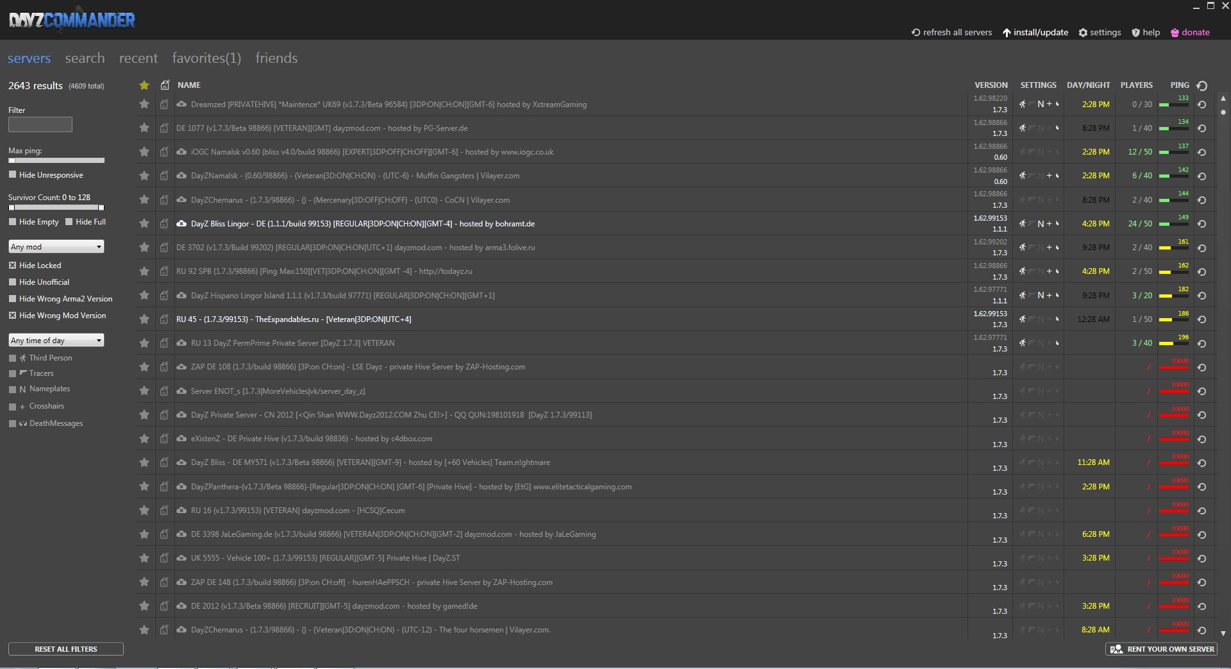This screenshot has width=1231, height=669.
Task: Open notes icon for RU 92 SPB server
Action: [164, 271]
